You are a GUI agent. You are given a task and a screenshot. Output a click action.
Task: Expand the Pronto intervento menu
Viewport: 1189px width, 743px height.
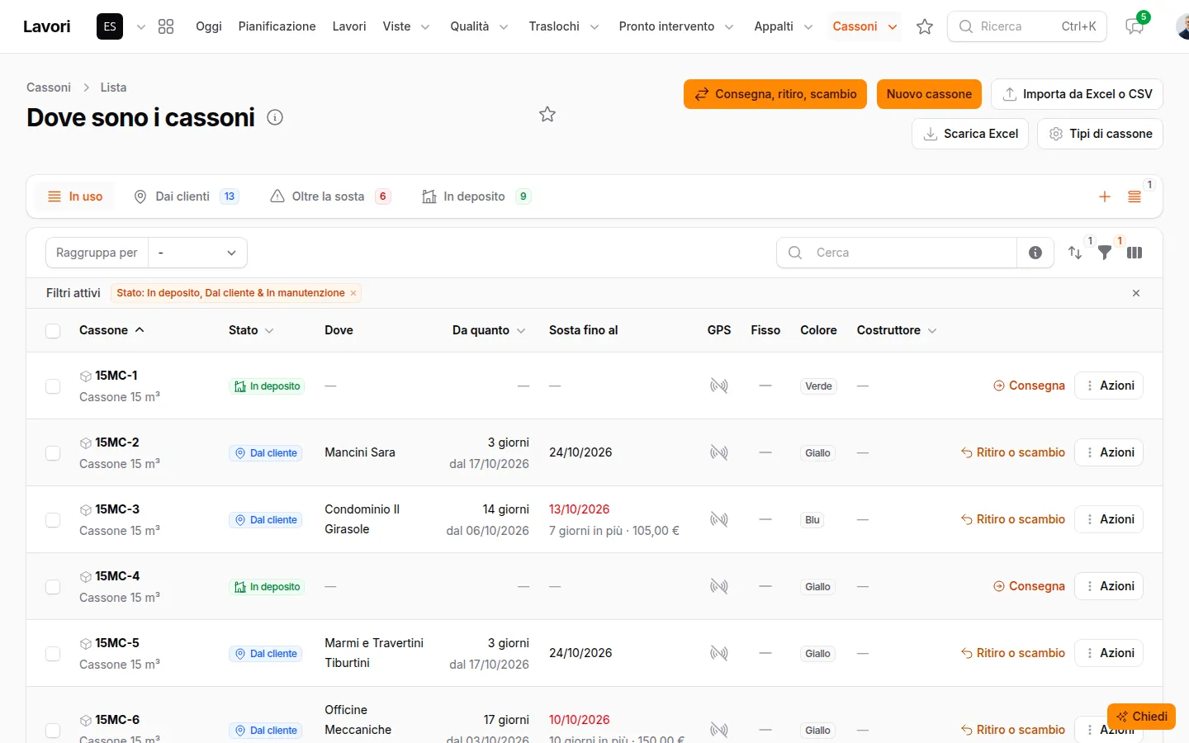(x=676, y=26)
